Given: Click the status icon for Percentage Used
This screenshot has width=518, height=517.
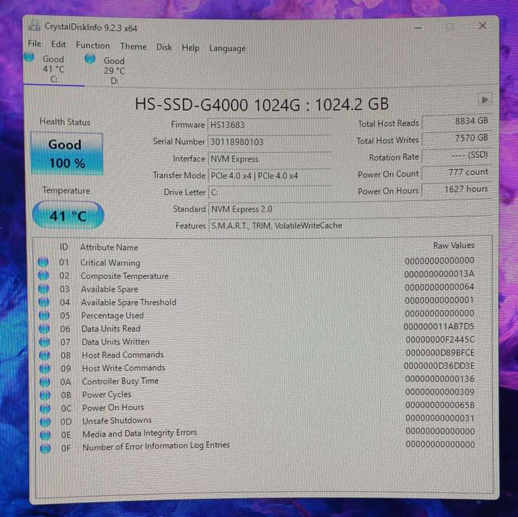Looking at the screenshot, I should point(44,315).
